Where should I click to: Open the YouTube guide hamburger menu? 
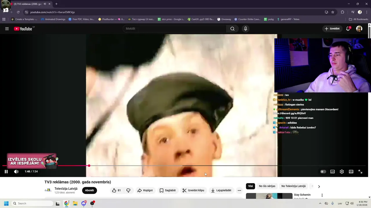[x=7, y=29]
